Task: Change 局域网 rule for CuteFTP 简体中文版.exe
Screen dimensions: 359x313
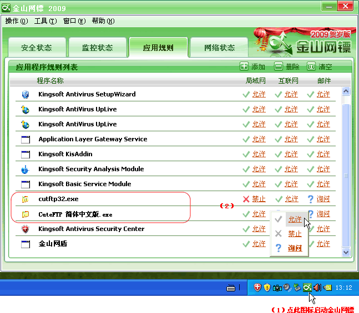Action: coord(259,214)
